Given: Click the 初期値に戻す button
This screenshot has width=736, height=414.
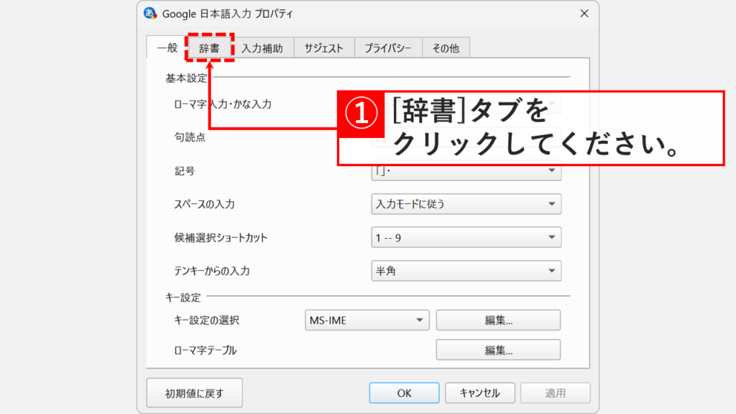Looking at the screenshot, I should click(x=194, y=393).
